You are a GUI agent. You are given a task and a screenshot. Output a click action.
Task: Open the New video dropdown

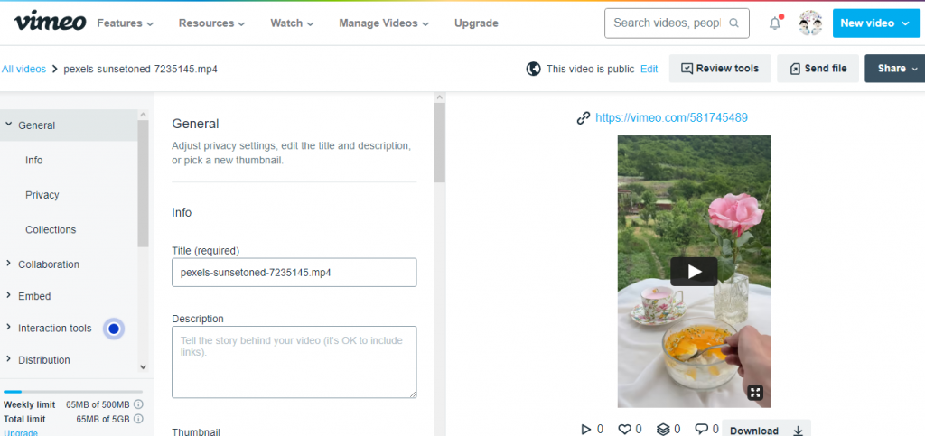(876, 23)
